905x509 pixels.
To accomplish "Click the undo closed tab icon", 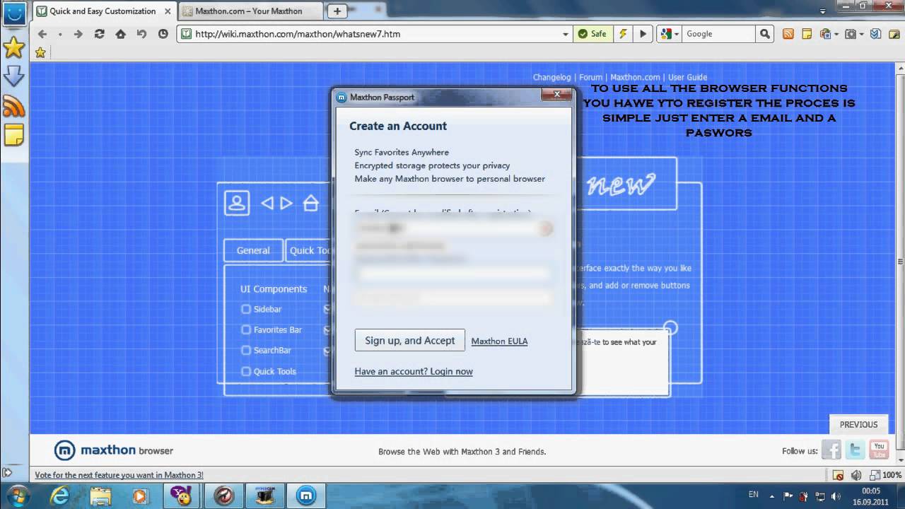I will pos(141,34).
